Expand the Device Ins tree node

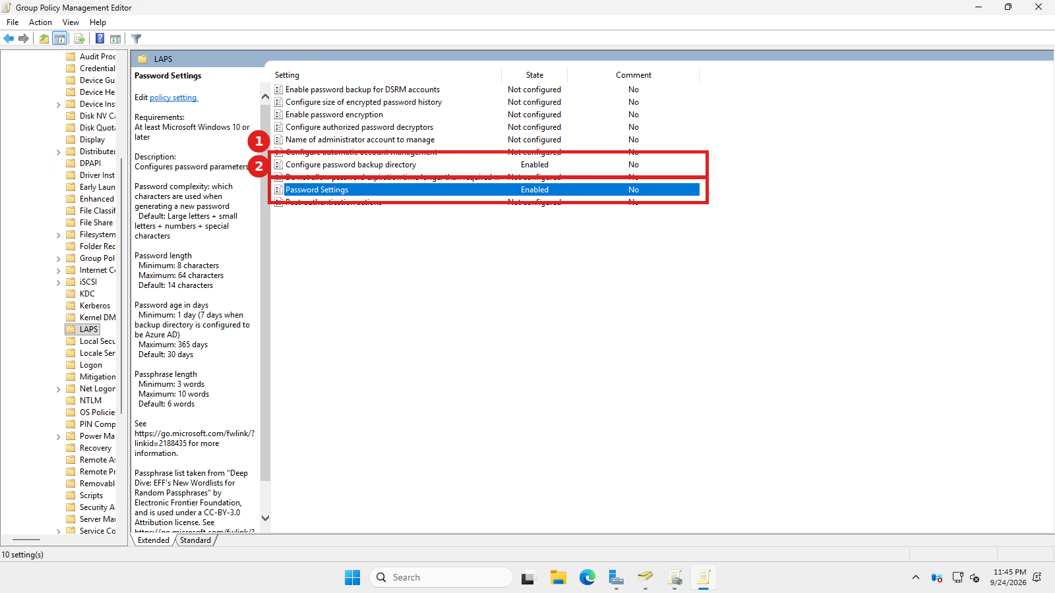click(58, 105)
